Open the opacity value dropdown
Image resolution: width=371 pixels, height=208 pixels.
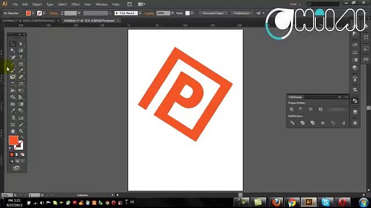172,13
